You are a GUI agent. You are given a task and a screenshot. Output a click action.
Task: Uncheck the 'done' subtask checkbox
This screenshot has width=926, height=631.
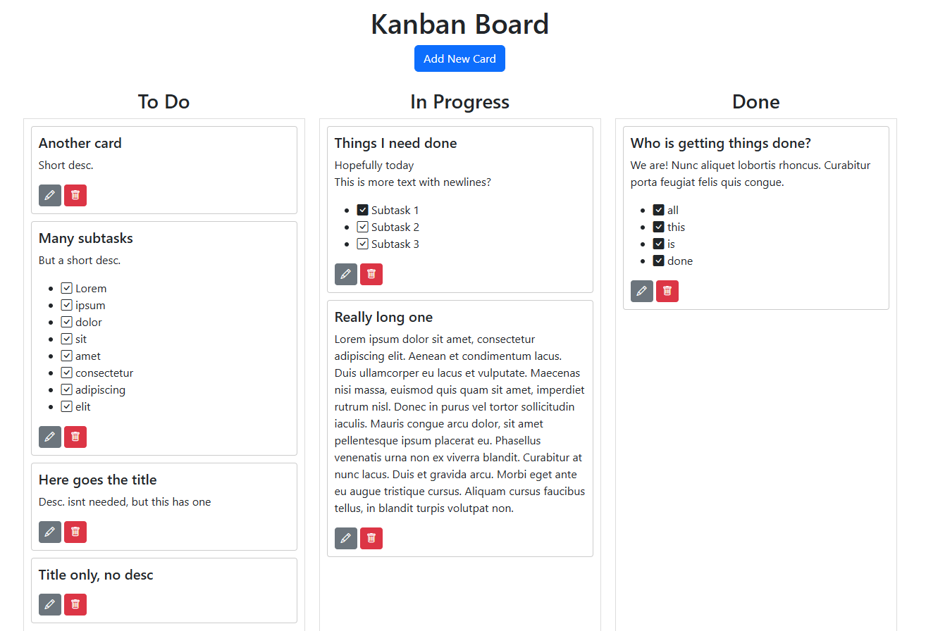[659, 261]
